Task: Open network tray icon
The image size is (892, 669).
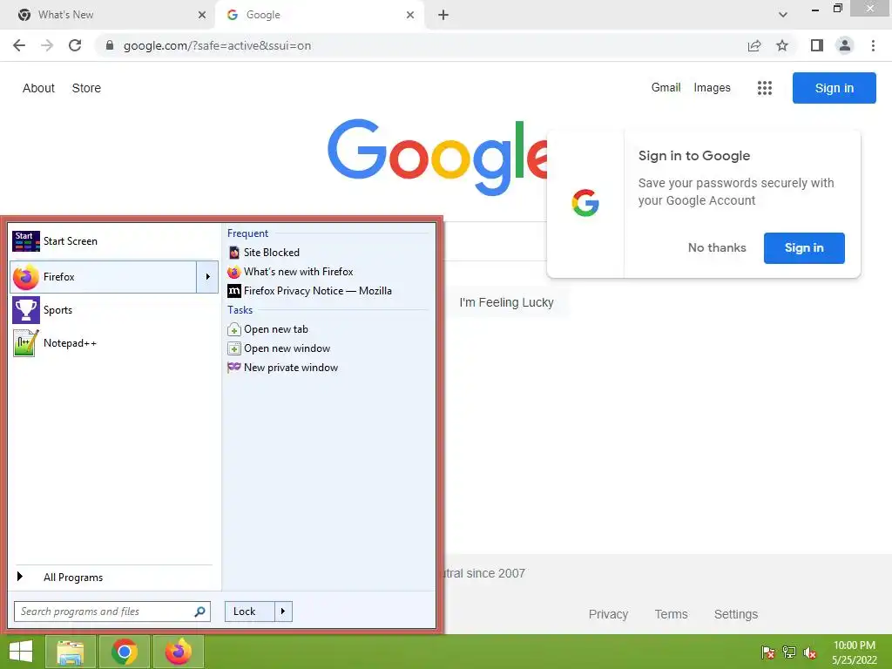Action: coord(789,652)
